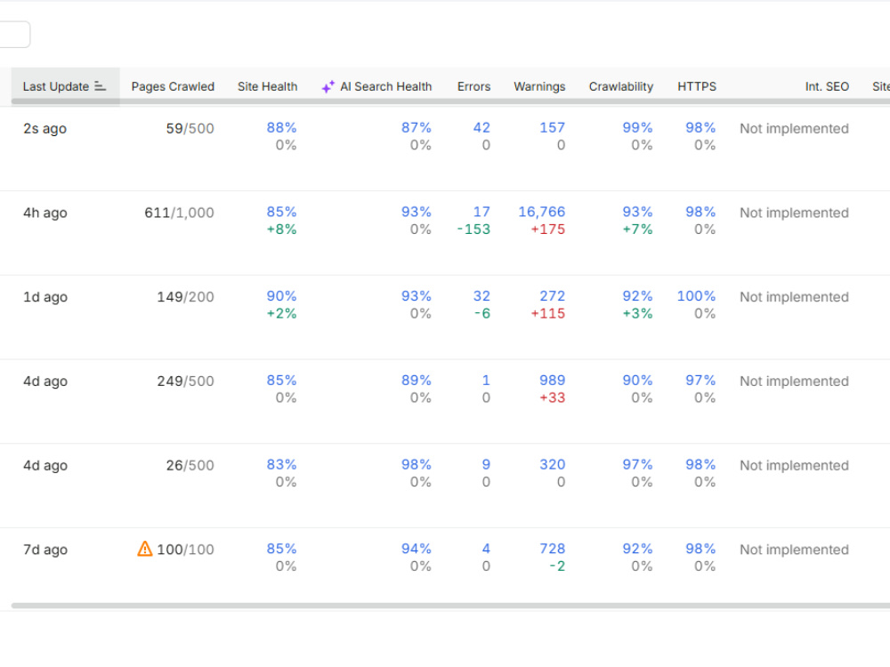Screen dimensions: 890x667
Task: Open the 320 warnings link
Action: (x=552, y=464)
